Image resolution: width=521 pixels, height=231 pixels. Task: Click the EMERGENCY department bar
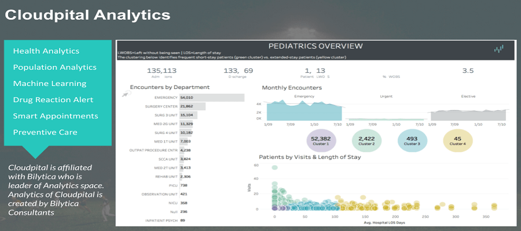pyautogui.click(x=211, y=98)
